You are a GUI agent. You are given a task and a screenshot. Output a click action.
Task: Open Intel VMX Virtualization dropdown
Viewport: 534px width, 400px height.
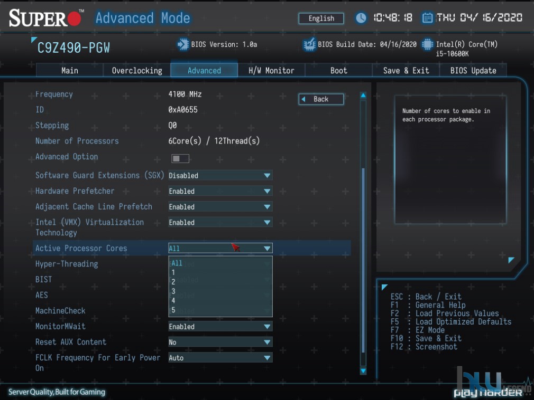click(x=220, y=222)
